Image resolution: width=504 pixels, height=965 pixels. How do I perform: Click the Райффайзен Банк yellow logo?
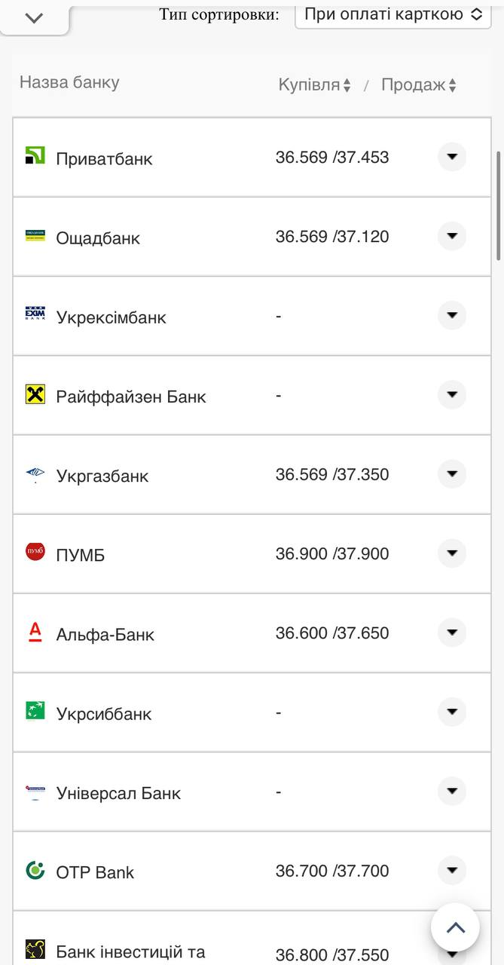tap(35, 394)
